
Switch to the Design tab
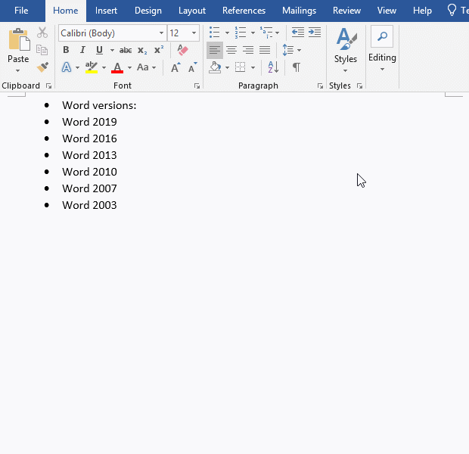(x=148, y=11)
